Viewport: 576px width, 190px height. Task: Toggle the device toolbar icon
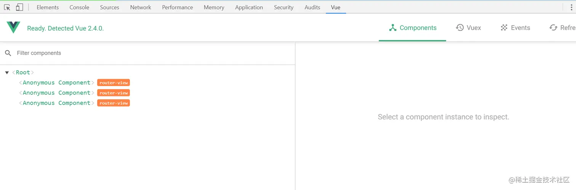19,7
